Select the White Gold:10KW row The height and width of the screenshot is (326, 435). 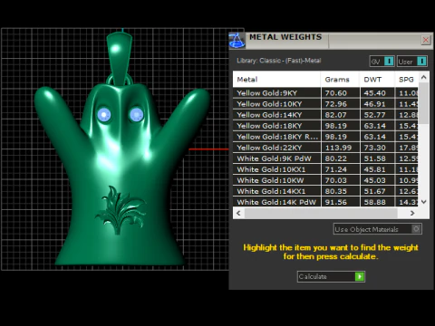(x=325, y=180)
